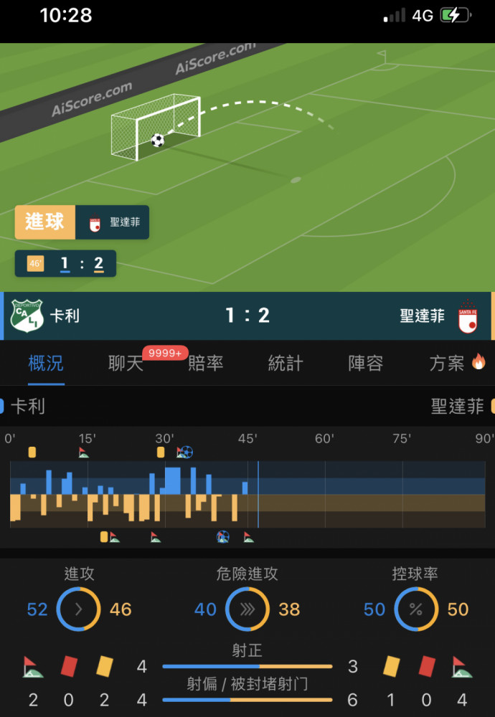Screen dimensions: 495x717
Task: Tap the goal ball marker above timeline
Action: click(x=187, y=452)
